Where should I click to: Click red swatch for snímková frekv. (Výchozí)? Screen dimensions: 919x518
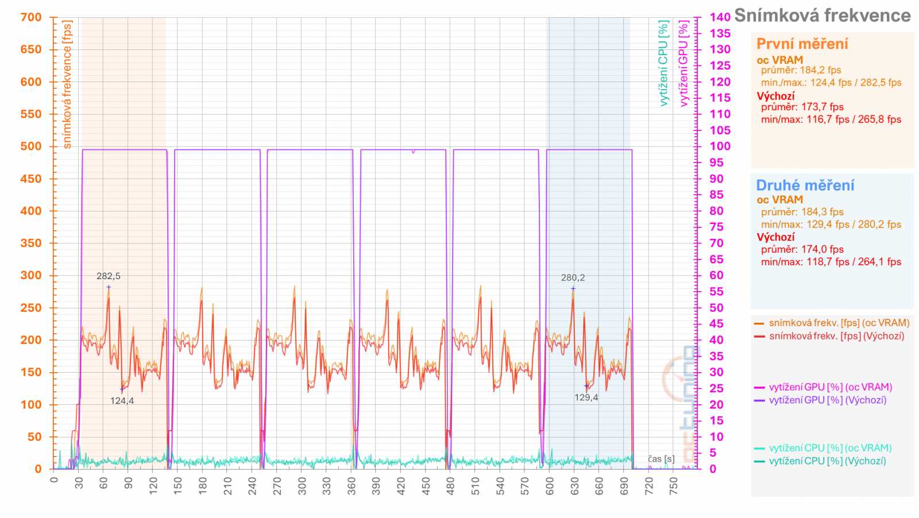(x=759, y=337)
